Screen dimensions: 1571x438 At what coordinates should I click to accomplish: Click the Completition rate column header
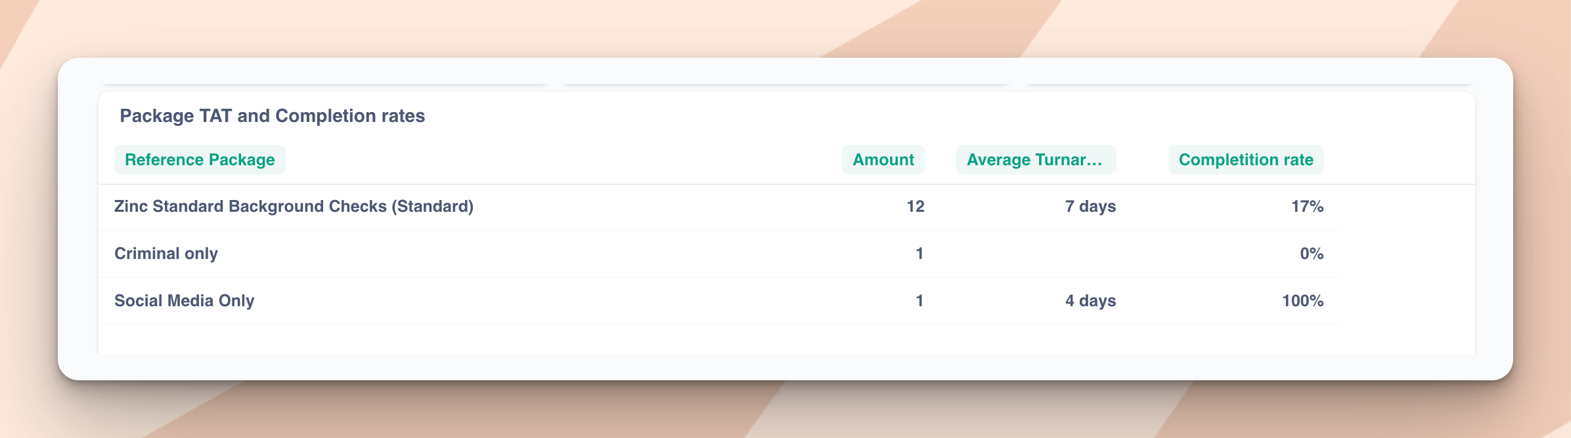point(1246,160)
